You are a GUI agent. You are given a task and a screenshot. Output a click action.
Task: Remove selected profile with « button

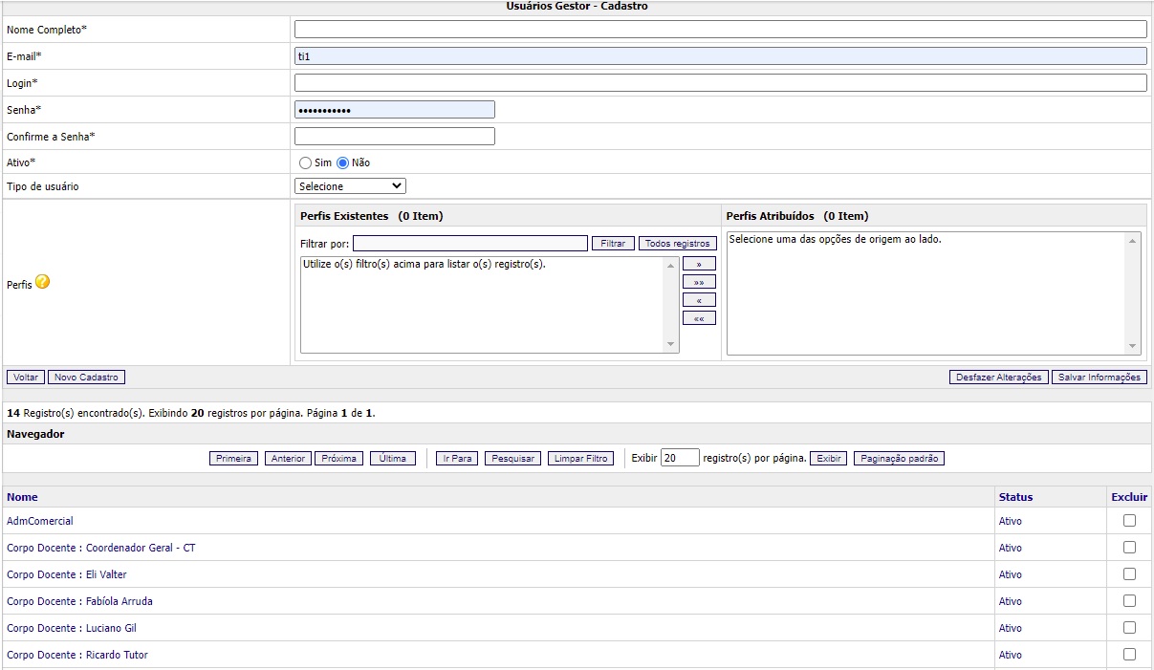[699, 300]
